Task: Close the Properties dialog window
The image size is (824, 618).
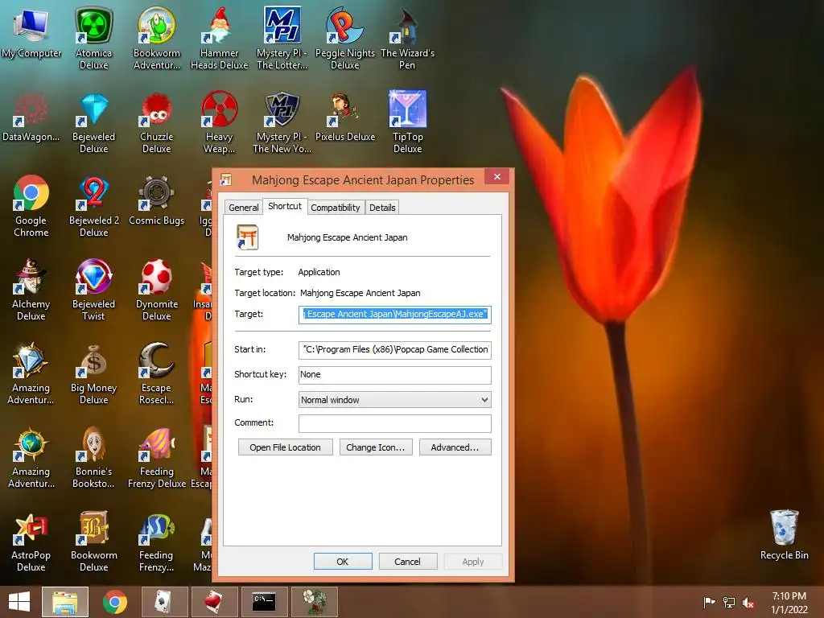Action: (x=496, y=176)
